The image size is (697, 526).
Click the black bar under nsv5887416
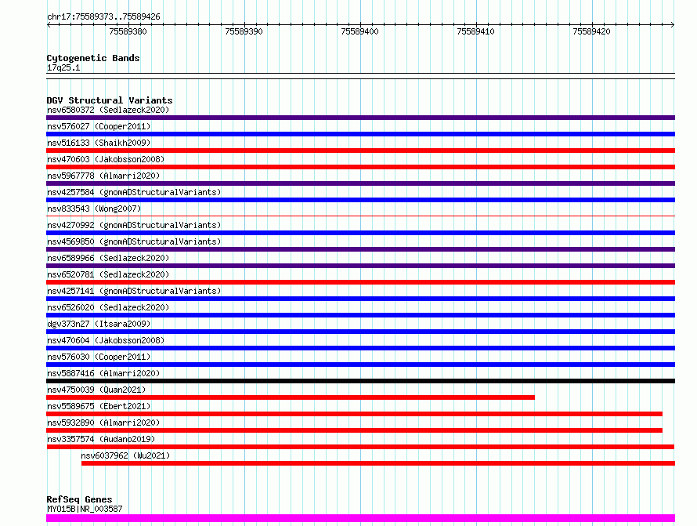360,381
